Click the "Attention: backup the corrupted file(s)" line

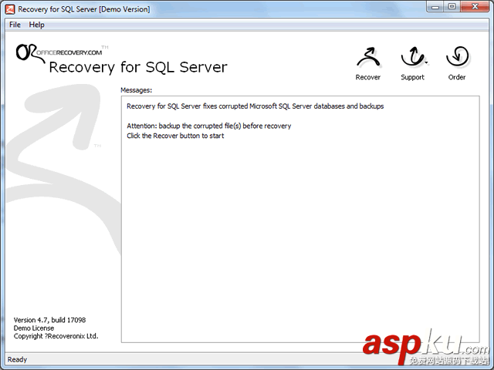point(209,126)
